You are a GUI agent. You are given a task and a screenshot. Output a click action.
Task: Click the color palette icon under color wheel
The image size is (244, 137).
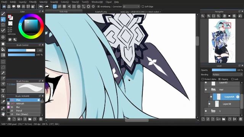point(10,40)
